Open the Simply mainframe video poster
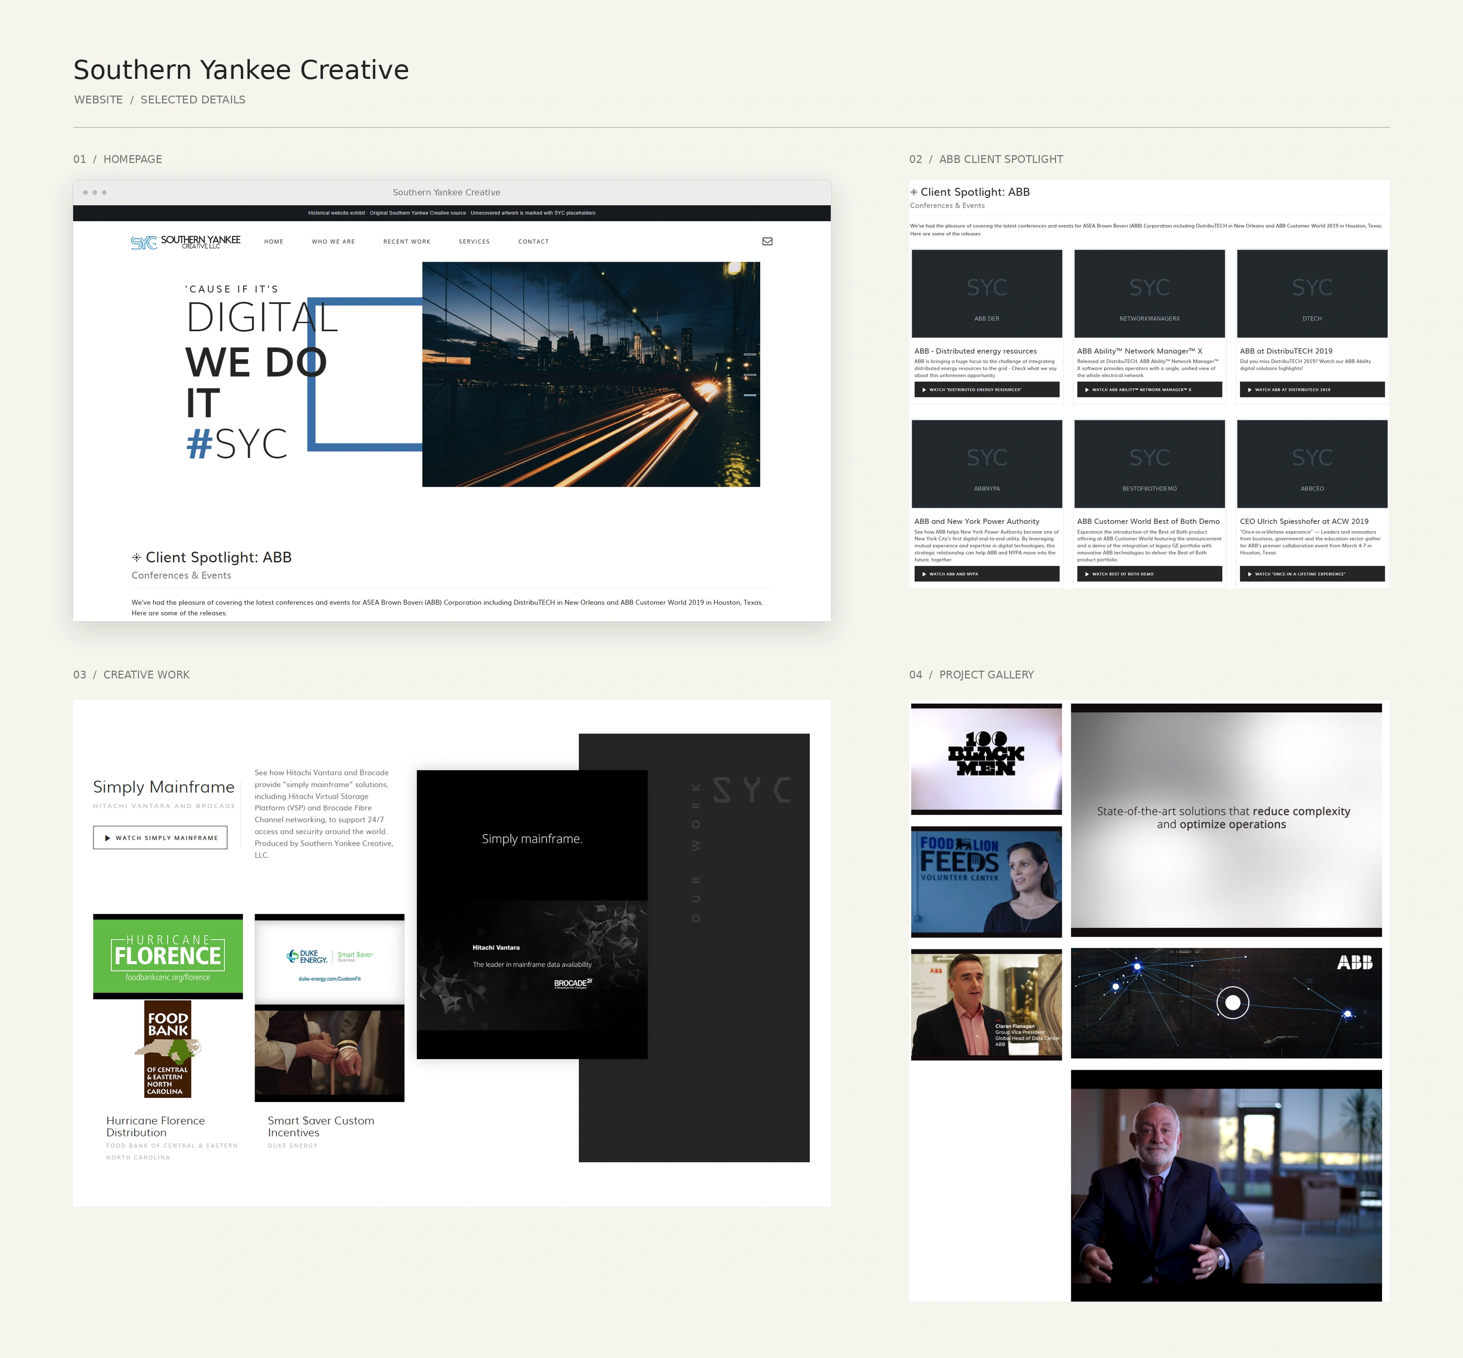1463x1358 pixels. 531,914
